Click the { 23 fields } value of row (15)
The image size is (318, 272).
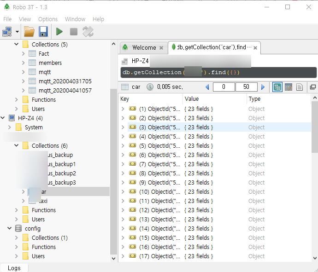(199, 238)
